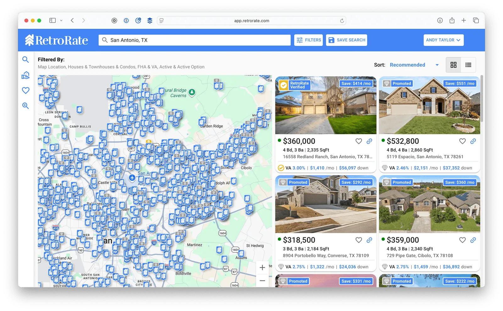
Task: Open the Andy Taylor account menu
Action: tap(443, 40)
